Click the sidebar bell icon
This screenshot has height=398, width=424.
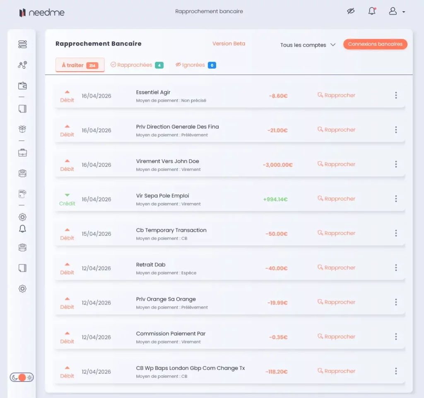tap(22, 229)
